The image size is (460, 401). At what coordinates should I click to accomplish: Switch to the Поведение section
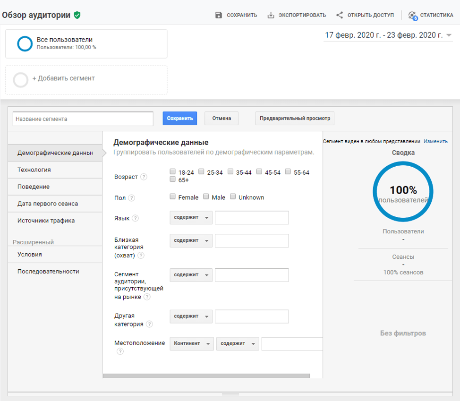click(x=55, y=187)
